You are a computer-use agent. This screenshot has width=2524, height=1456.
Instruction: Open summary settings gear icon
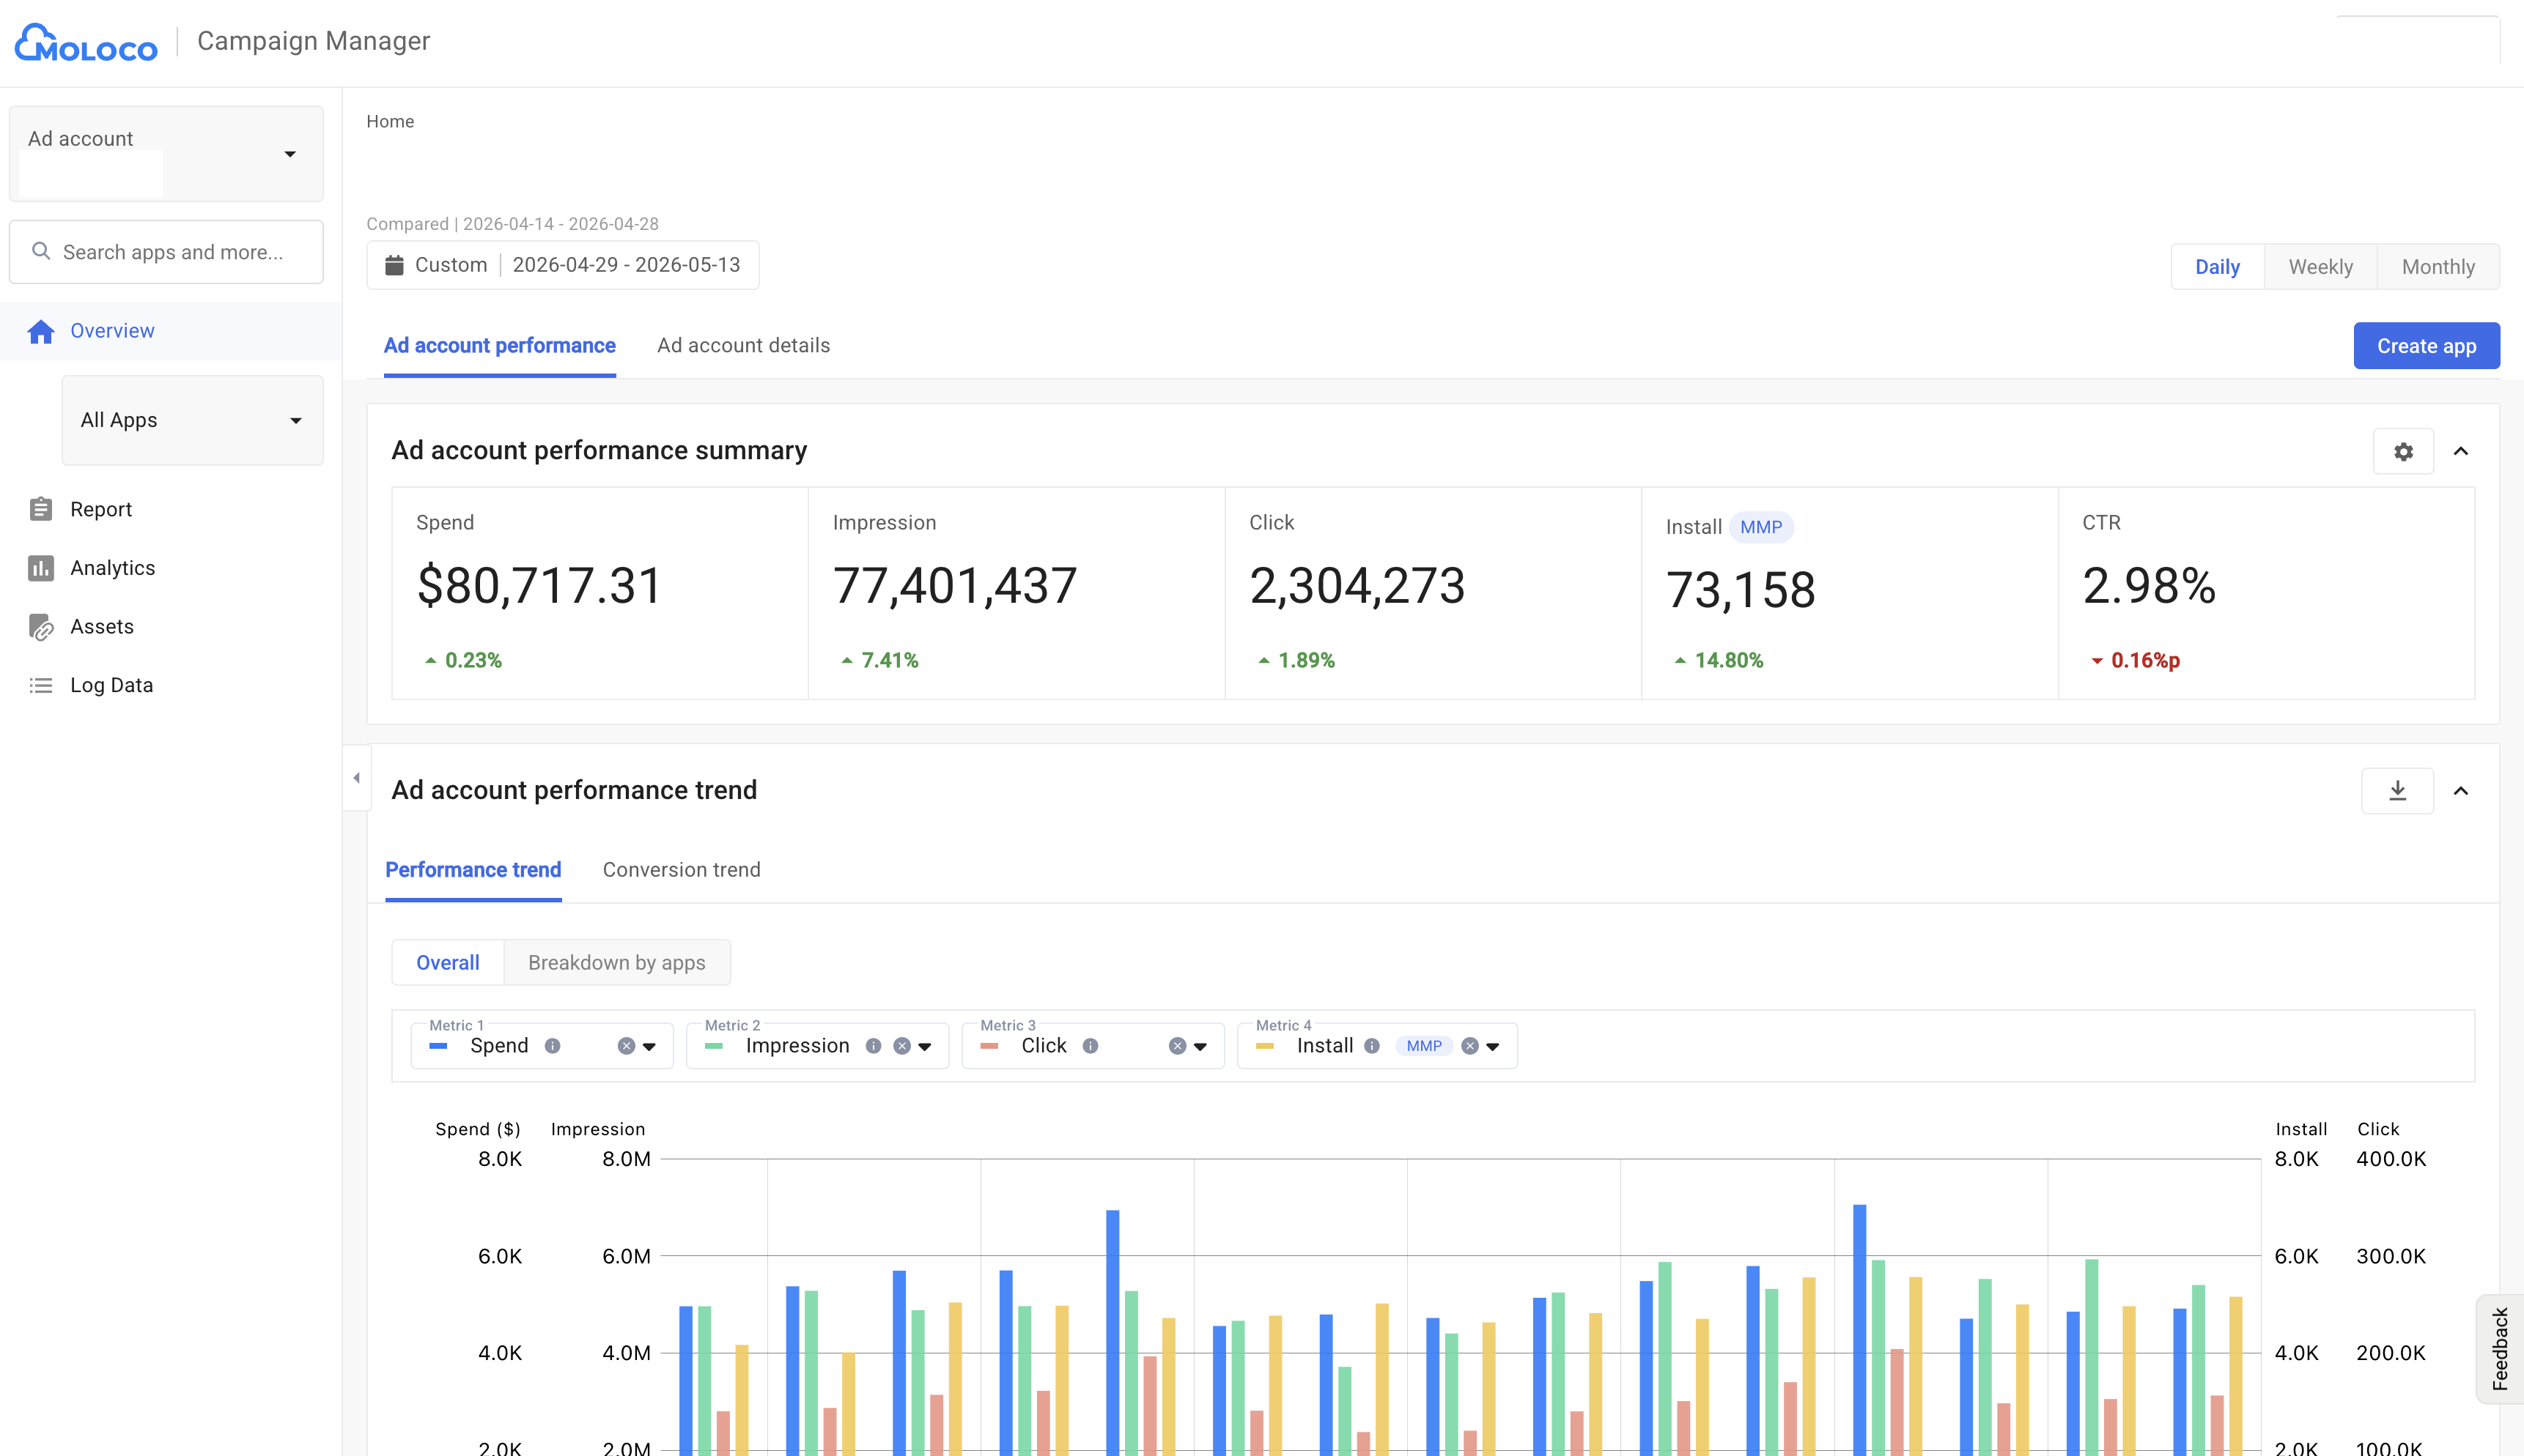click(x=2403, y=451)
